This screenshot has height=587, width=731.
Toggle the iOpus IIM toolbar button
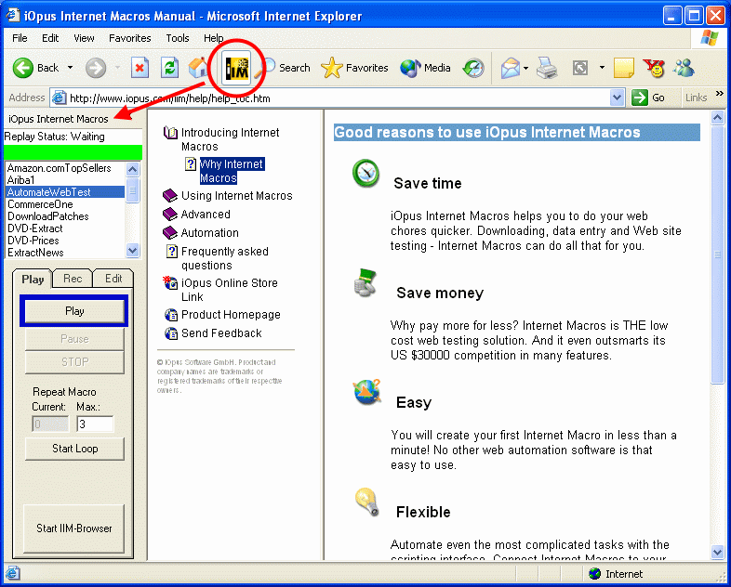237,69
